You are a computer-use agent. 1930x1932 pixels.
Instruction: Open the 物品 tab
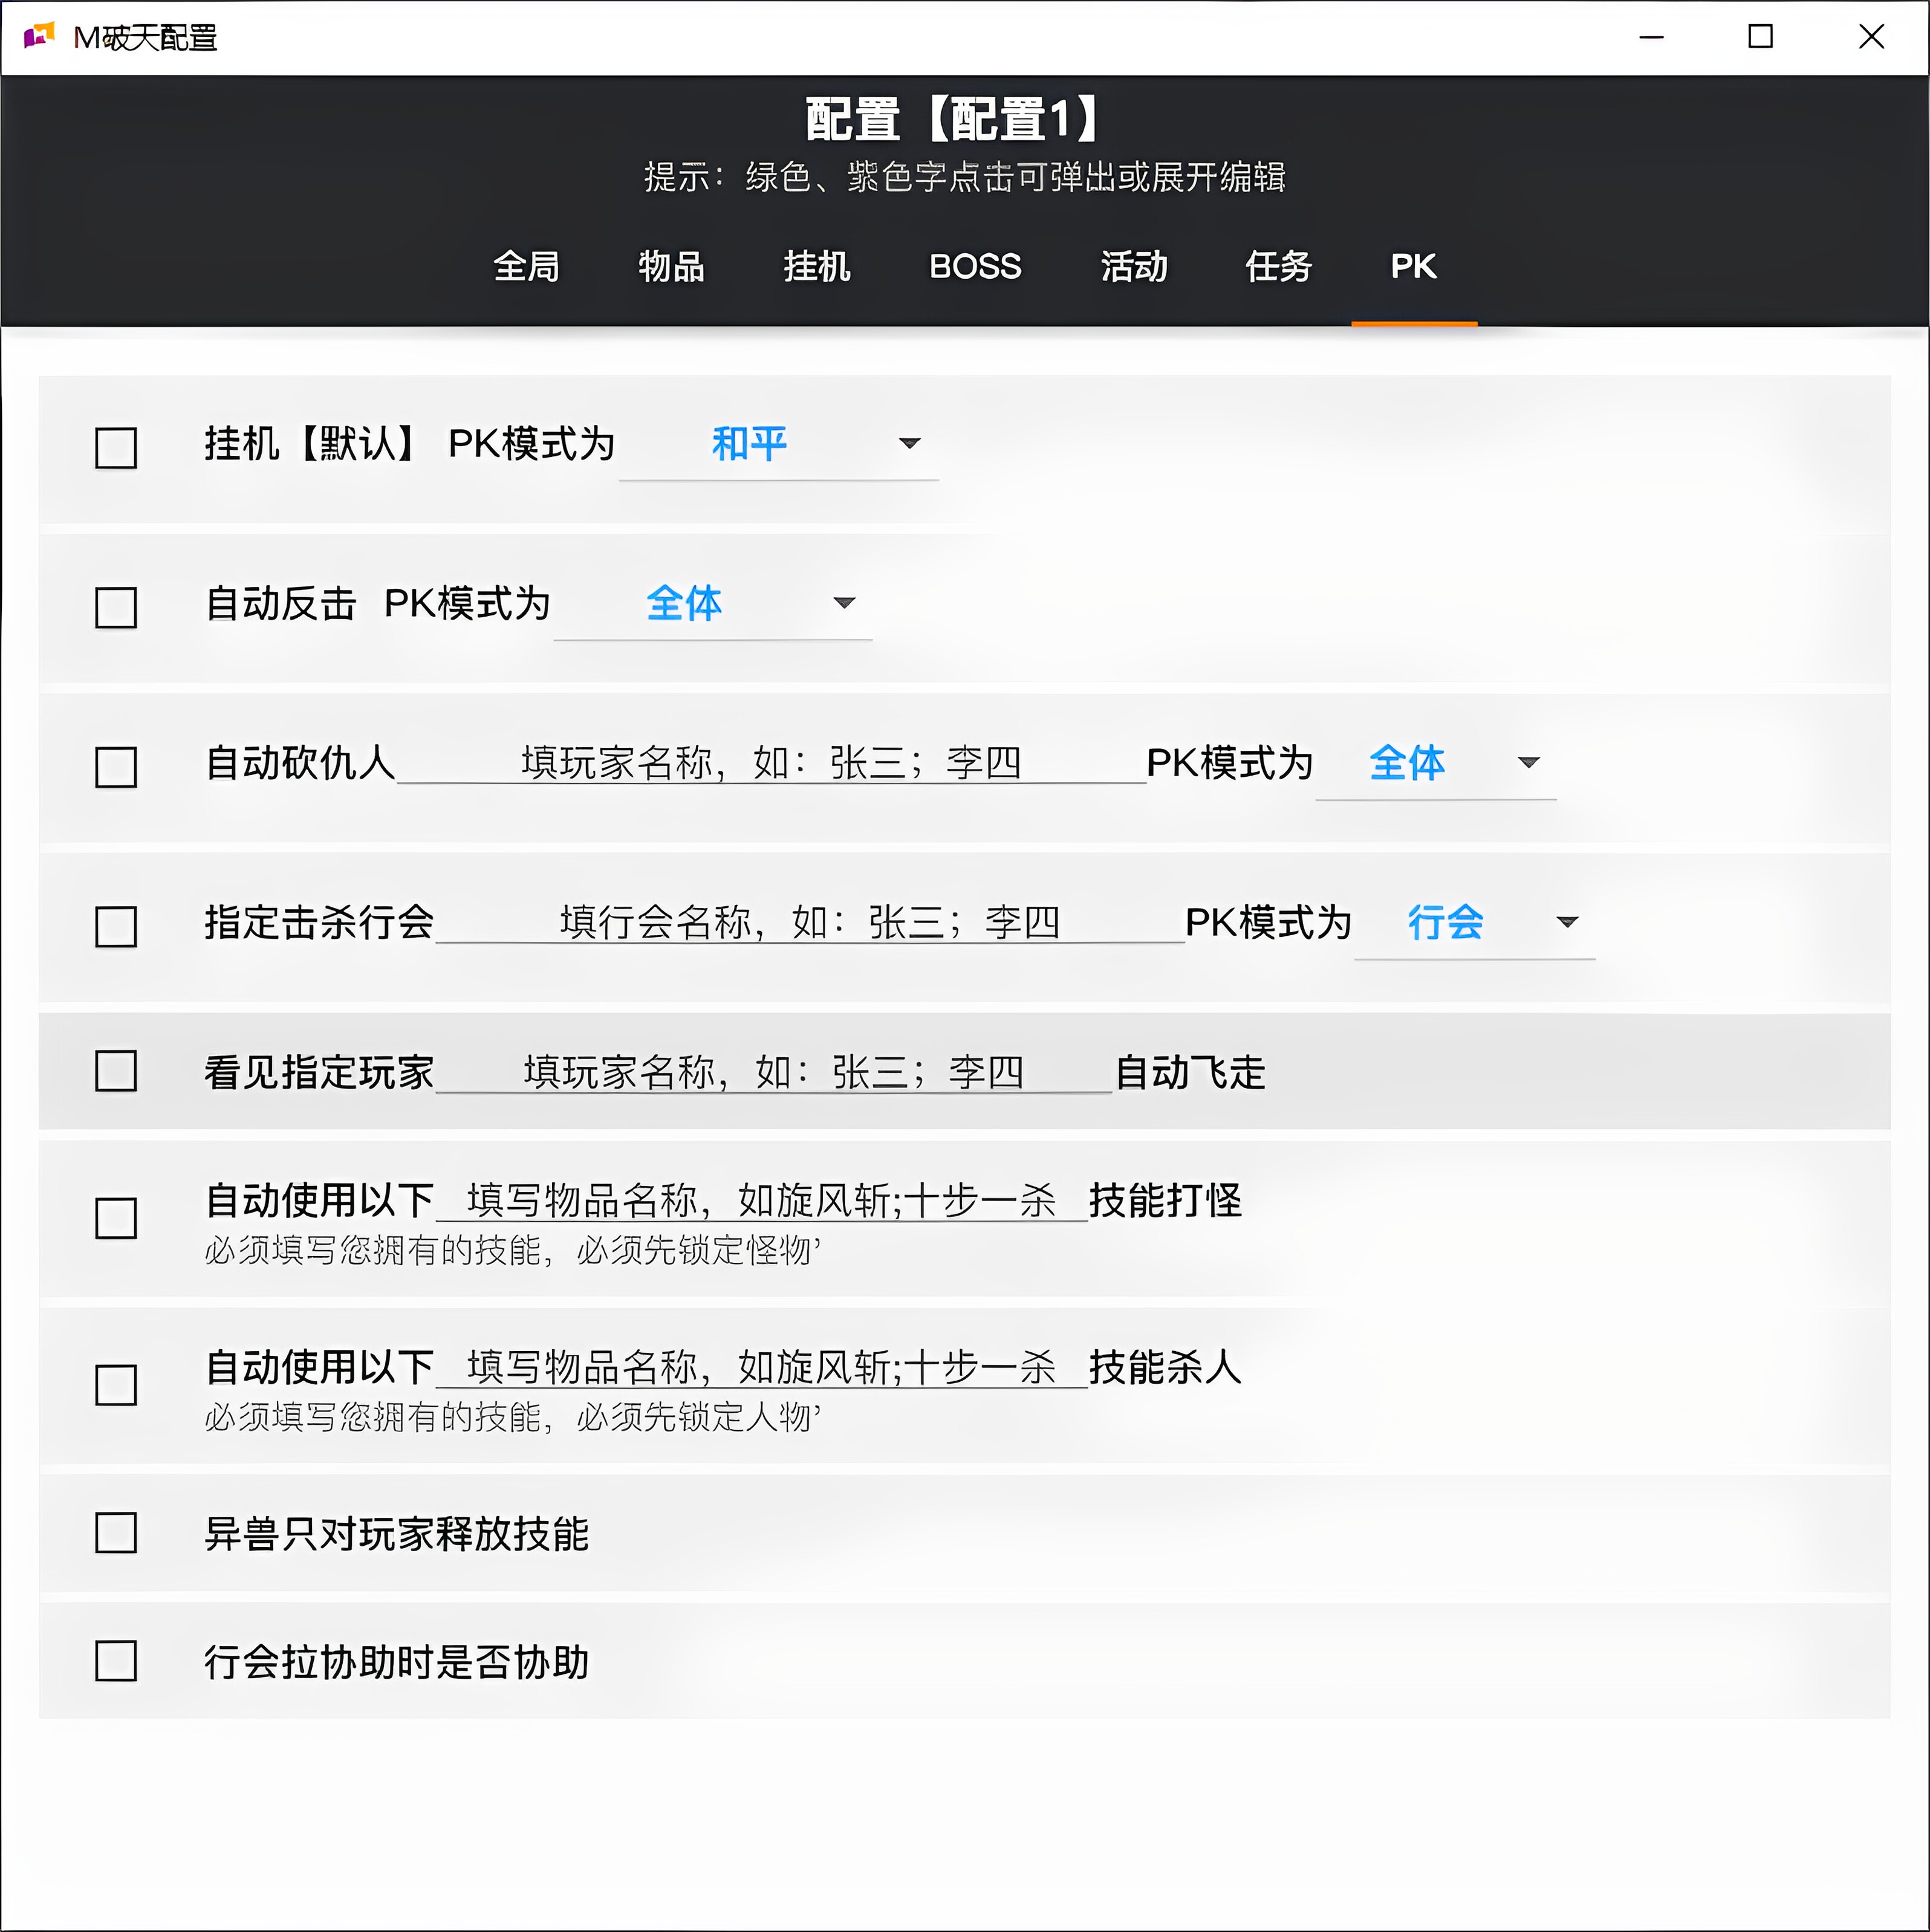pyautogui.click(x=671, y=267)
